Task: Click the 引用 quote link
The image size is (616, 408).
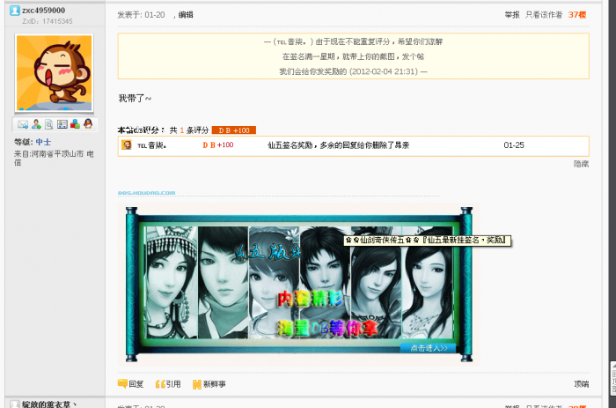Action: (x=173, y=384)
